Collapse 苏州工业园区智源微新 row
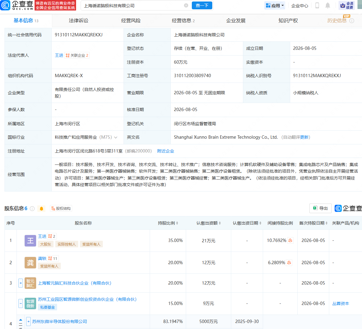The image size is (362, 329). point(20,303)
